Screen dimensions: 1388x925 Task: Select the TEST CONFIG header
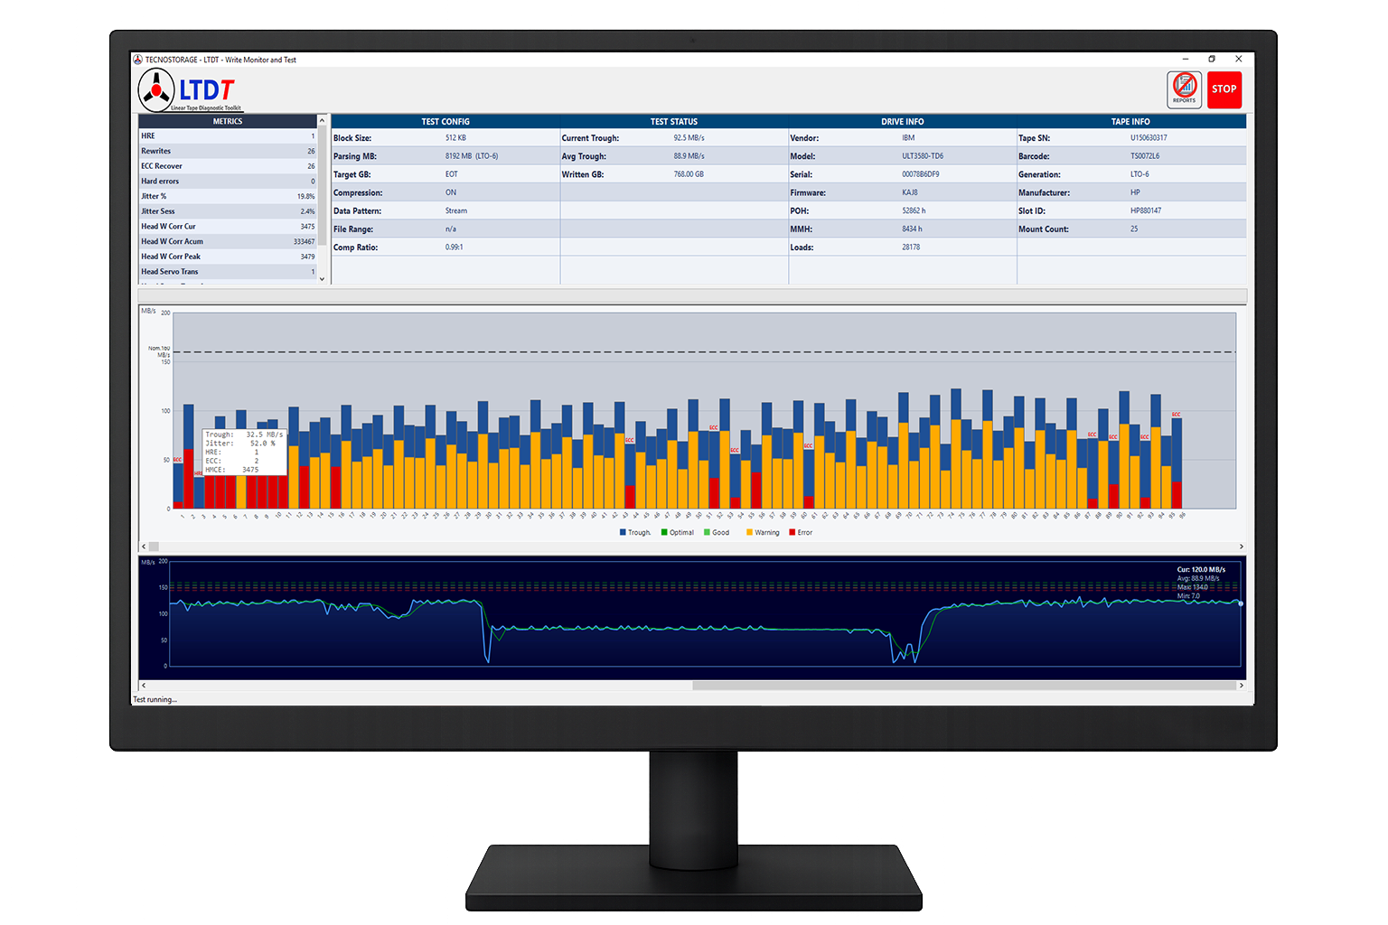(x=445, y=121)
